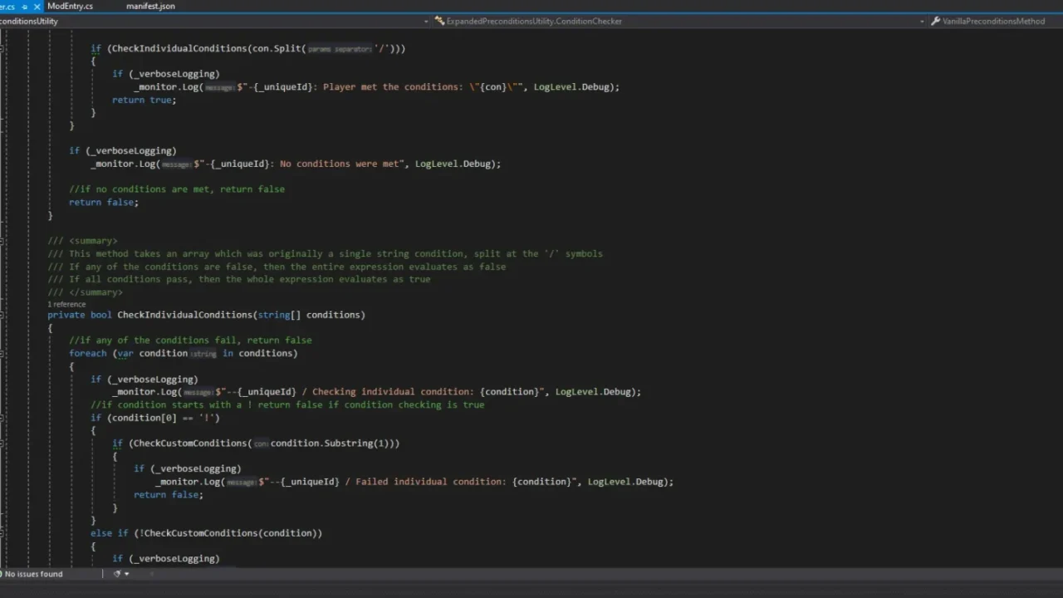Screen dimensions: 1063x598
Task: Switch to the ModEntry.cs tab
Action: [x=70, y=6]
